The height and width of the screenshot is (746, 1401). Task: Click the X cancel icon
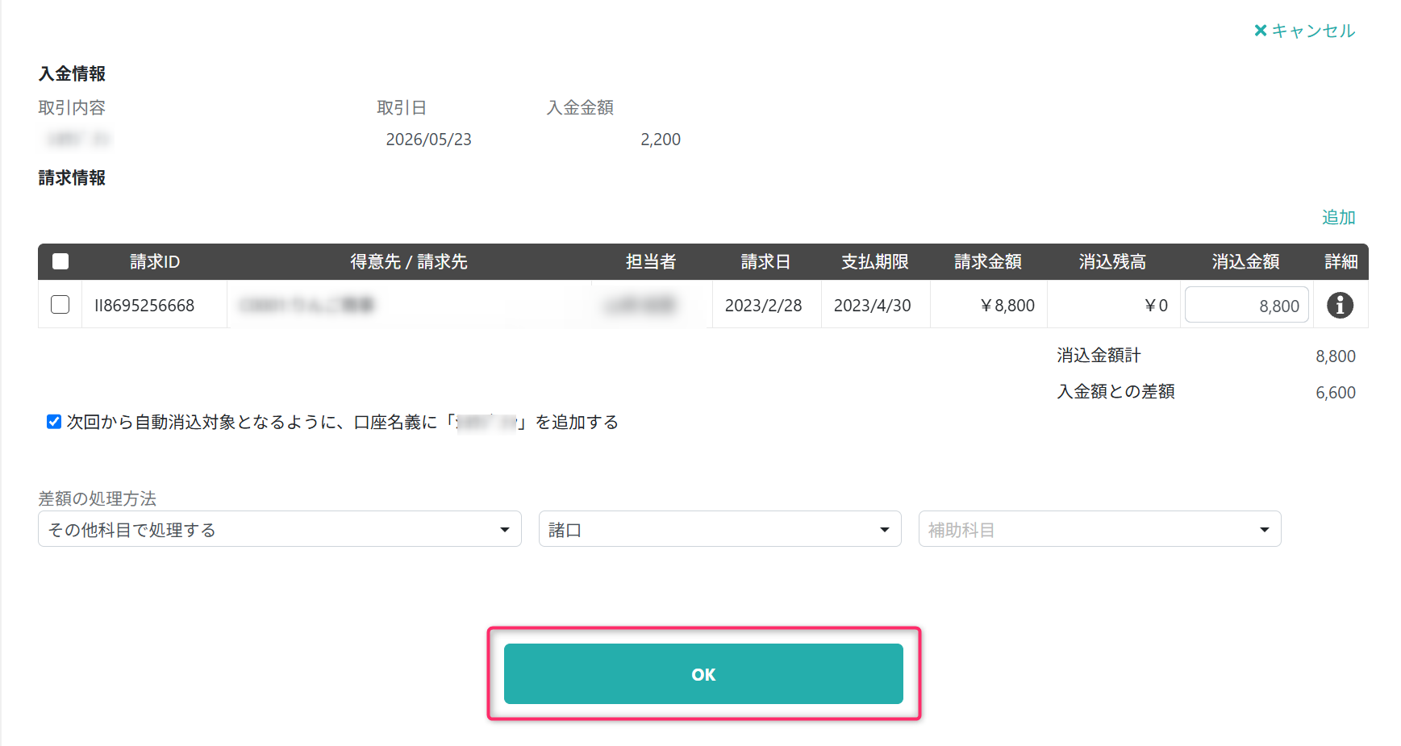(1261, 31)
